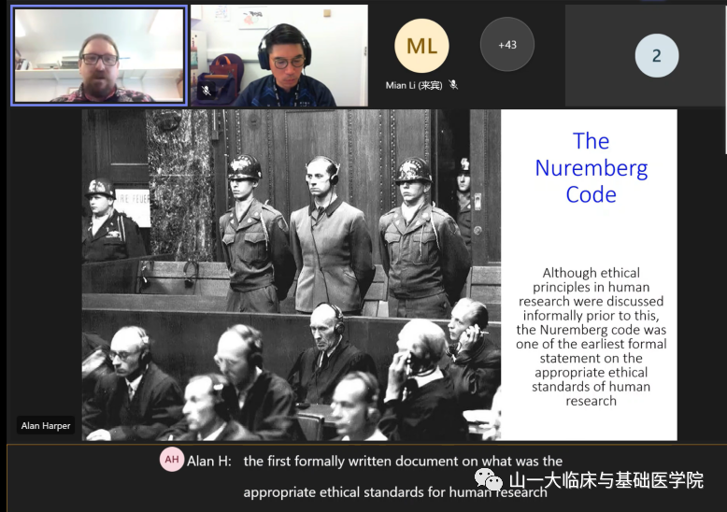Click the muted microphone icon beside Mian Li

[453, 85]
